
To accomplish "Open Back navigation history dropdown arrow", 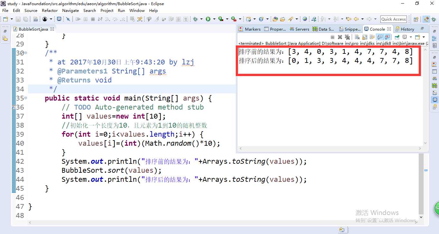I will tap(362, 19).
